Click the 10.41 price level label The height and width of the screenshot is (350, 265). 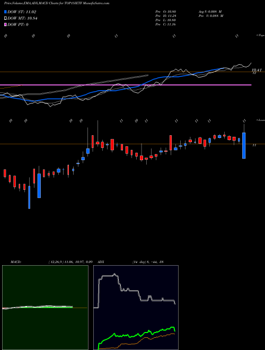[x=257, y=70]
